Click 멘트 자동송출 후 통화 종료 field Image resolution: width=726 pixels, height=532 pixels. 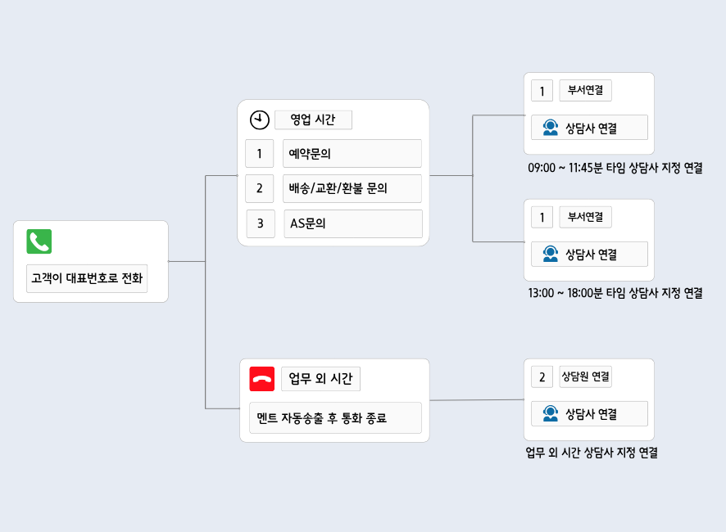tap(334, 417)
